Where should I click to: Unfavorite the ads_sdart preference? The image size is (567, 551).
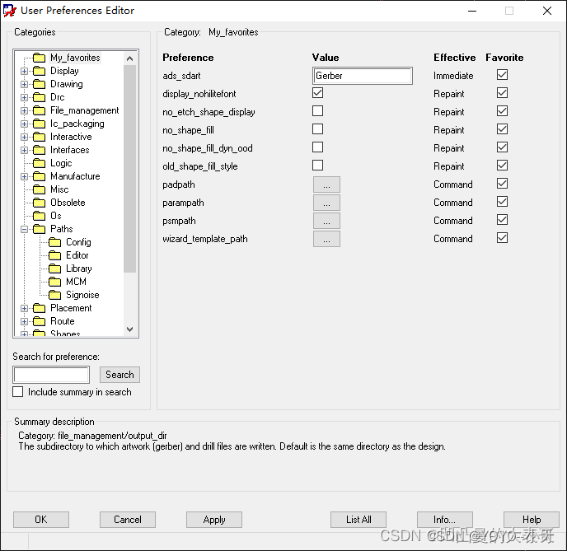pyautogui.click(x=502, y=75)
